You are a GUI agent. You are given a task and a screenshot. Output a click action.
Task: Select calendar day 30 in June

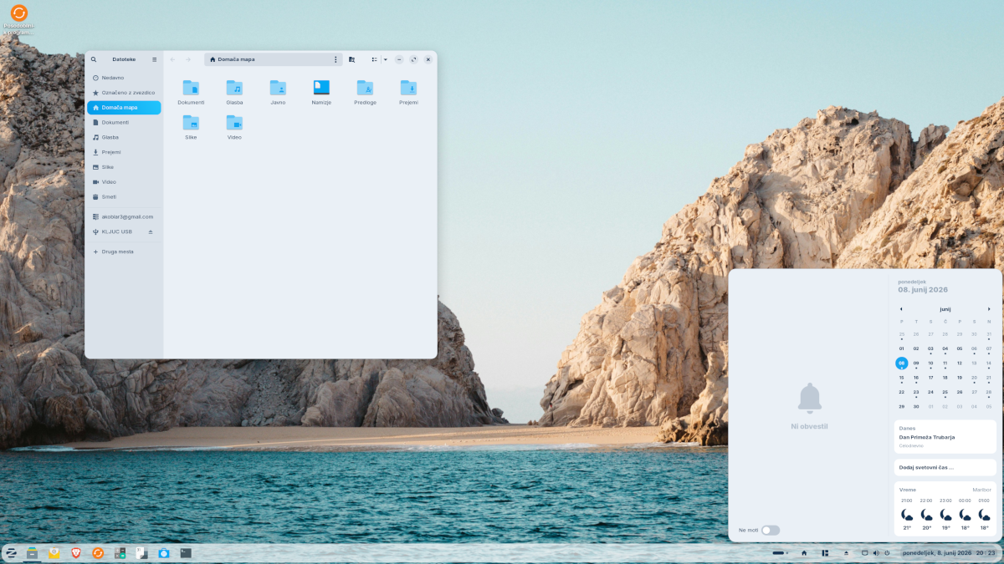[916, 407]
